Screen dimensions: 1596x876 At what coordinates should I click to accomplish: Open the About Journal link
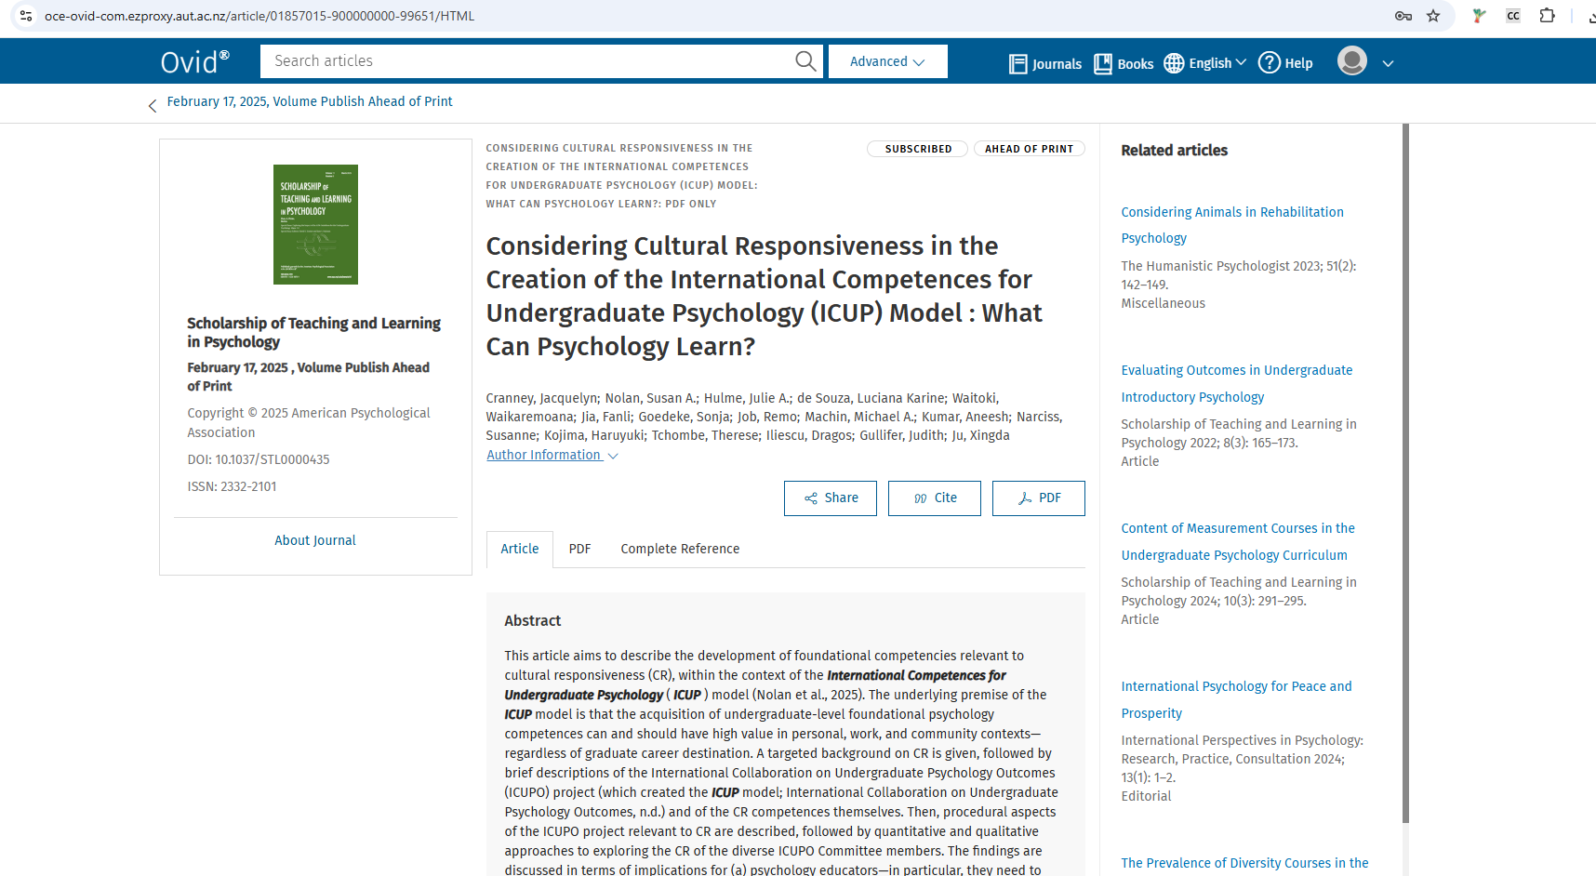click(314, 540)
